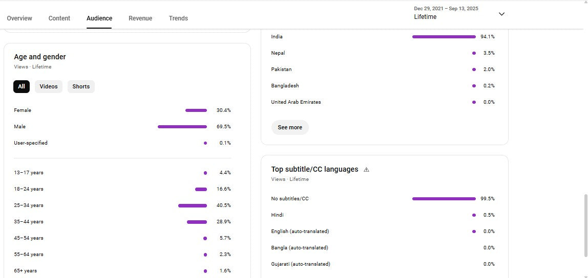Click See more under geography list

coord(290,128)
